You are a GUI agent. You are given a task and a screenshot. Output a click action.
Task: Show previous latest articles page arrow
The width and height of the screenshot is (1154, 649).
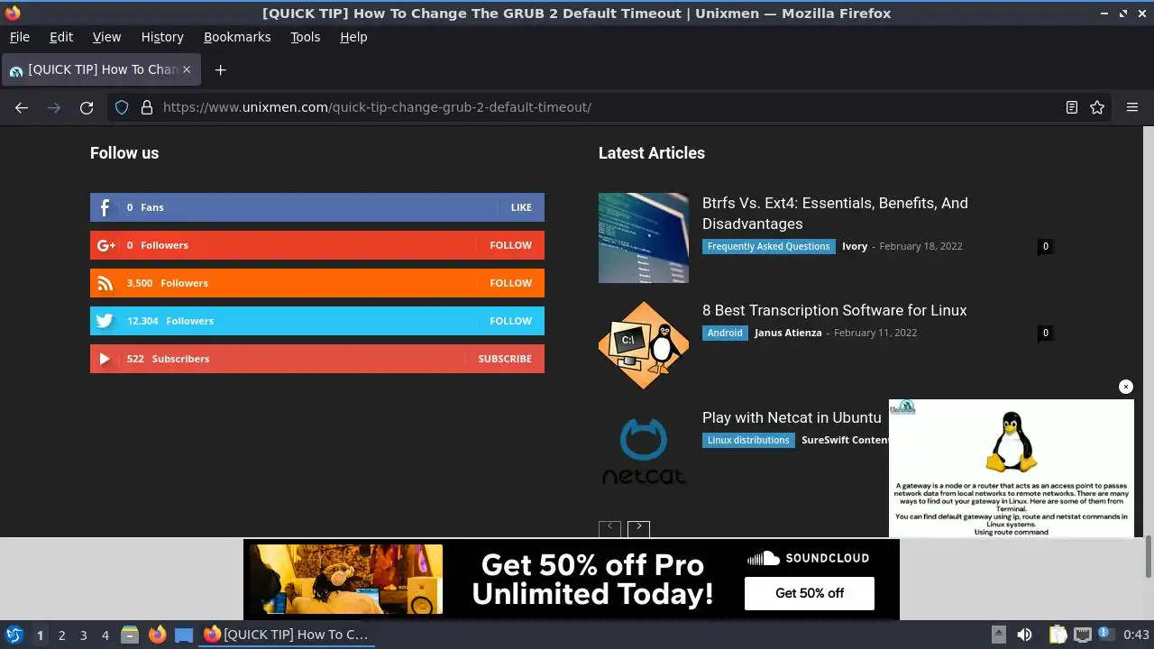tap(609, 528)
